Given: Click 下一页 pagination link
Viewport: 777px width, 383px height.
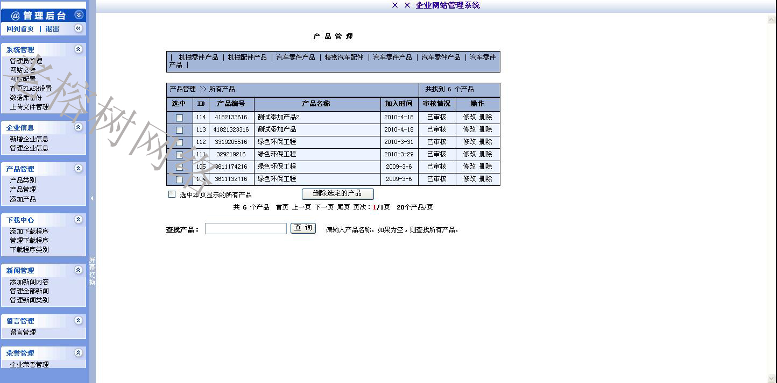Looking at the screenshot, I should tap(324, 207).
